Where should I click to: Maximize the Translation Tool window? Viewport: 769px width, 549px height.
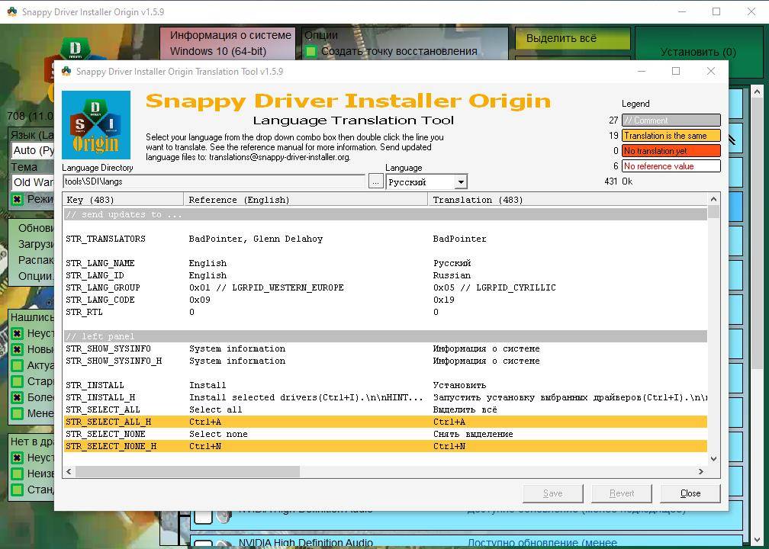676,71
